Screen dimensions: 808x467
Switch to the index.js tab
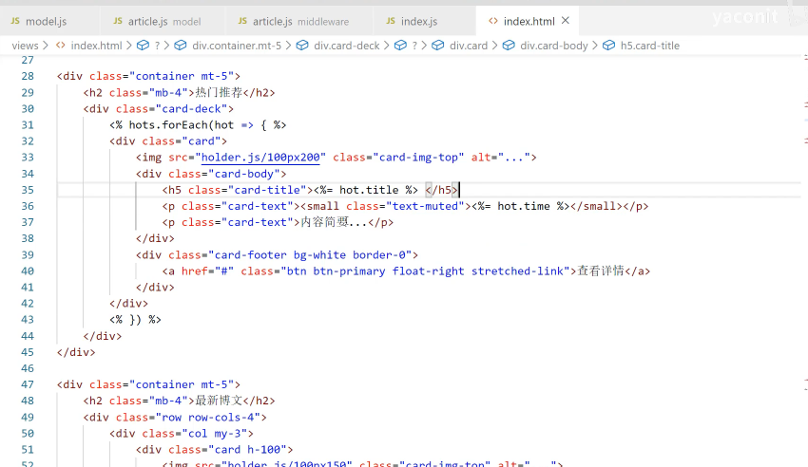pos(418,21)
